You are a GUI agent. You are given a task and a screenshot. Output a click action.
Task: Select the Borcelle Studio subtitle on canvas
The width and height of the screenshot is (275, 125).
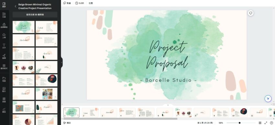coord(169,80)
